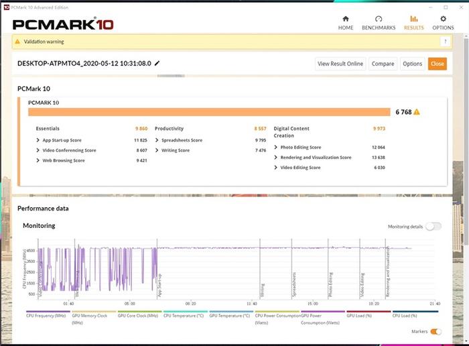Click the App Start-up timeline marker

pos(159,285)
